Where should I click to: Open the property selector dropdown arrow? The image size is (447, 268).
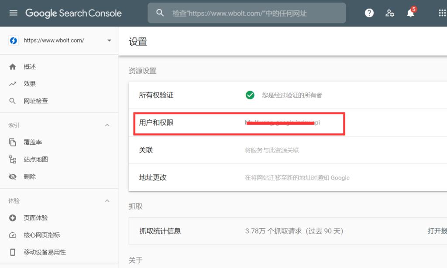[109, 41]
